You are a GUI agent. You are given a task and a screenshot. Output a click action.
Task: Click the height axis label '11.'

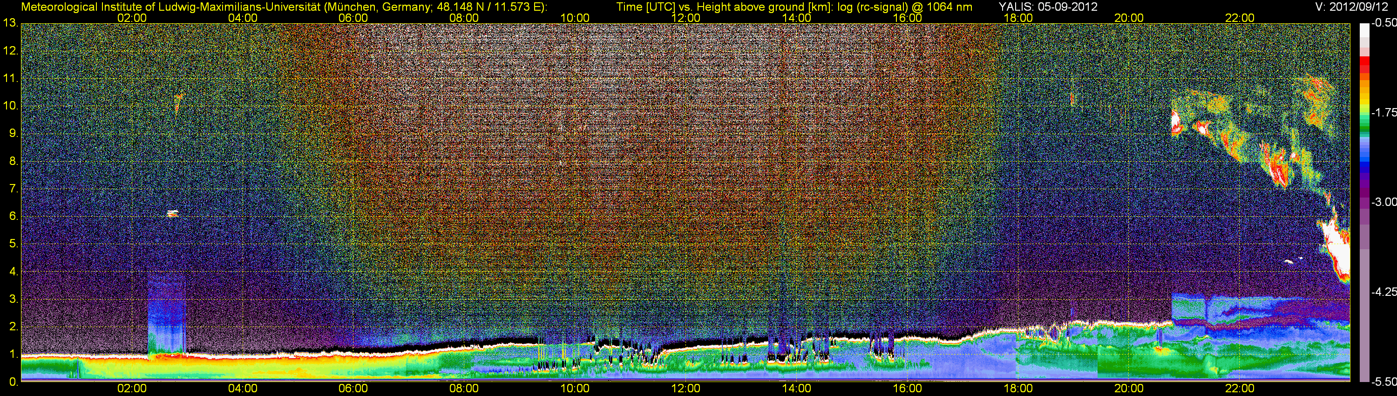[11, 79]
